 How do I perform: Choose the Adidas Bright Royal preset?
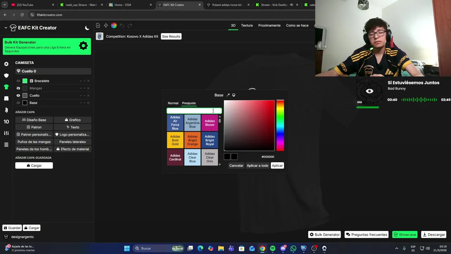point(210,140)
